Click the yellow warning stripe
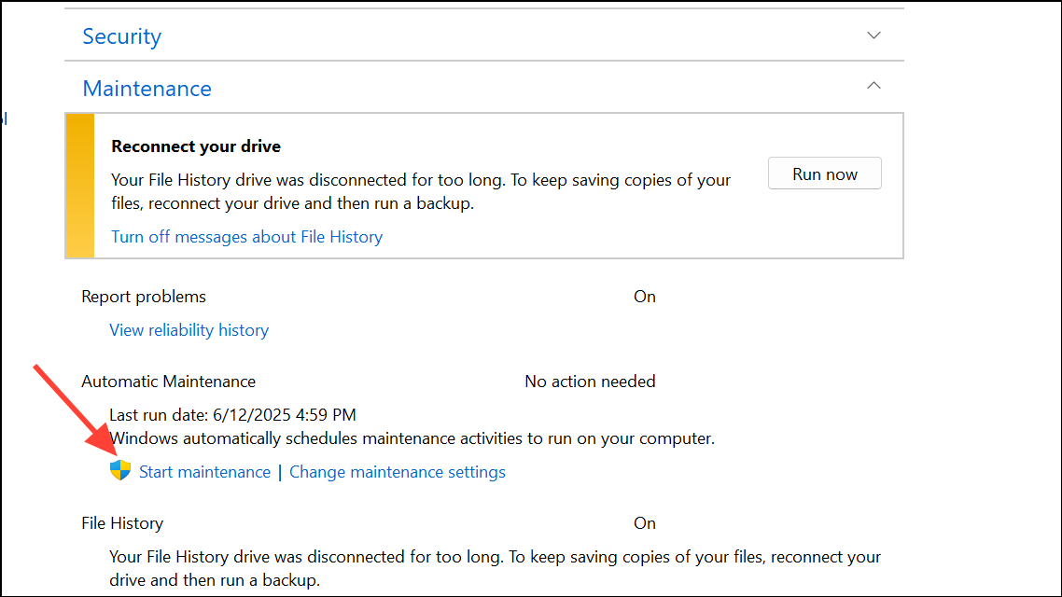1062x597 pixels. tap(80, 185)
